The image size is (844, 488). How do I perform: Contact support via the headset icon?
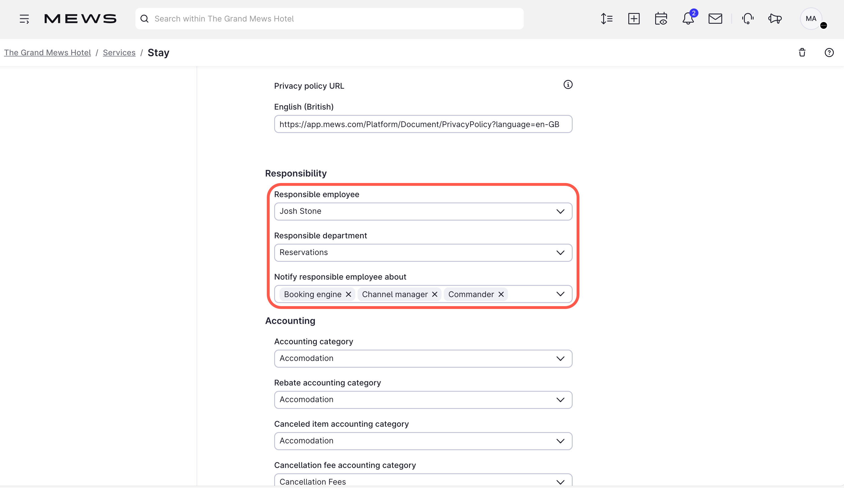click(748, 19)
